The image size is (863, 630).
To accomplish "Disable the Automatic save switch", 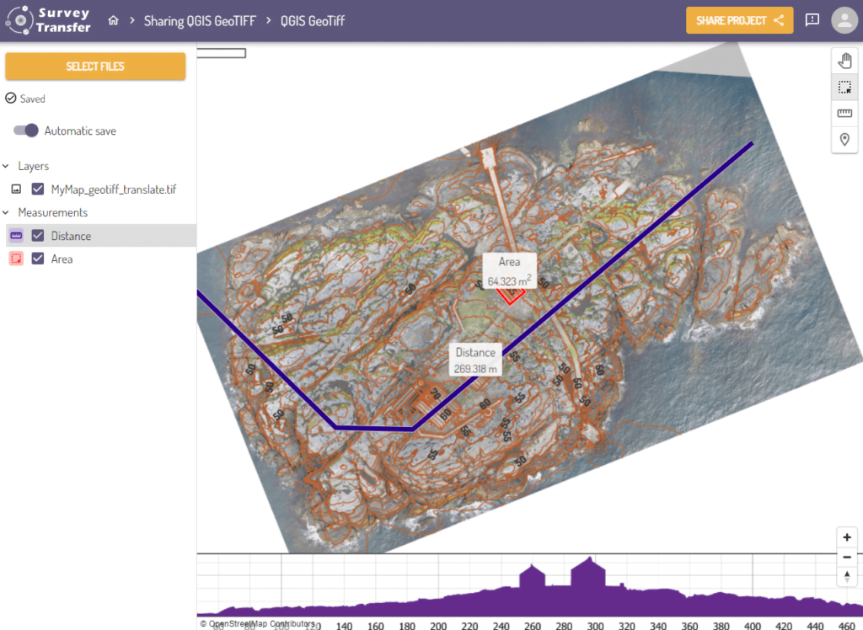I will pyautogui.click(x=26, y=131).
